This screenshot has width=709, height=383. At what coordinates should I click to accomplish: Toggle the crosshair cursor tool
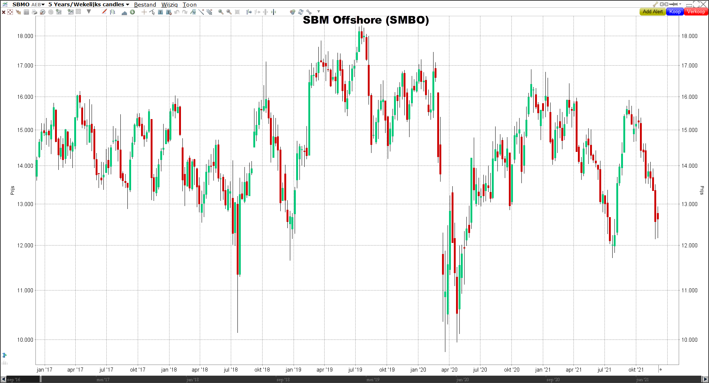click(144, 12)
